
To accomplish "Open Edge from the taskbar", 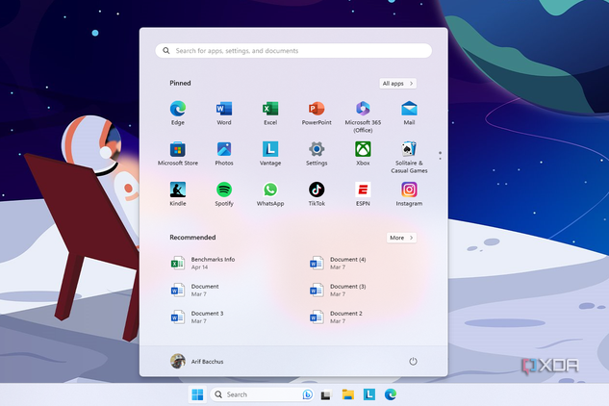I will tap(391, 394).
